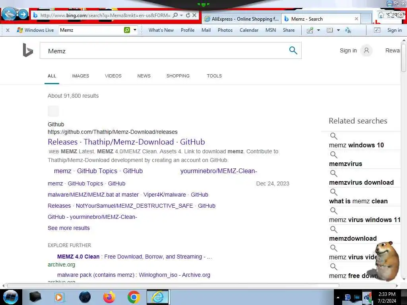Image resolution: width=407 pixels, height=305 pixels.
Task: Open the Windows Start menu orb
Action: (10, 297)
